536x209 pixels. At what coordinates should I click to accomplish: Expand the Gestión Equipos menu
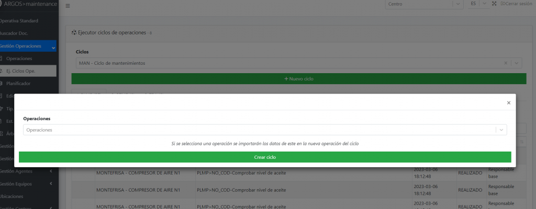(x=51, y=183)
